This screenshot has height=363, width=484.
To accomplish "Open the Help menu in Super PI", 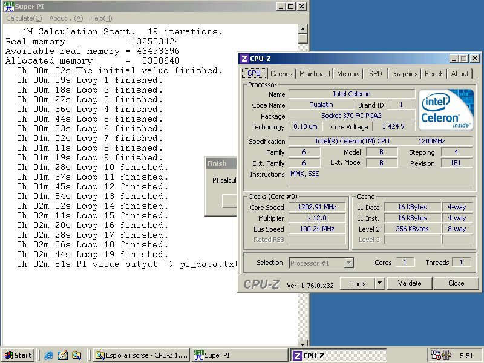I will click(101, 18).
